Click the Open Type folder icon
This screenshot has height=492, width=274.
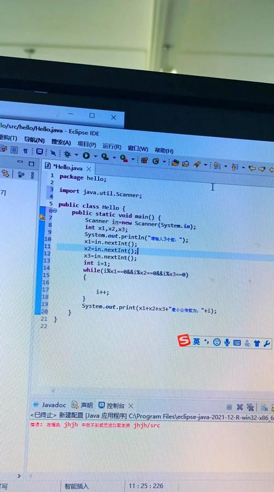pos(175,163)
